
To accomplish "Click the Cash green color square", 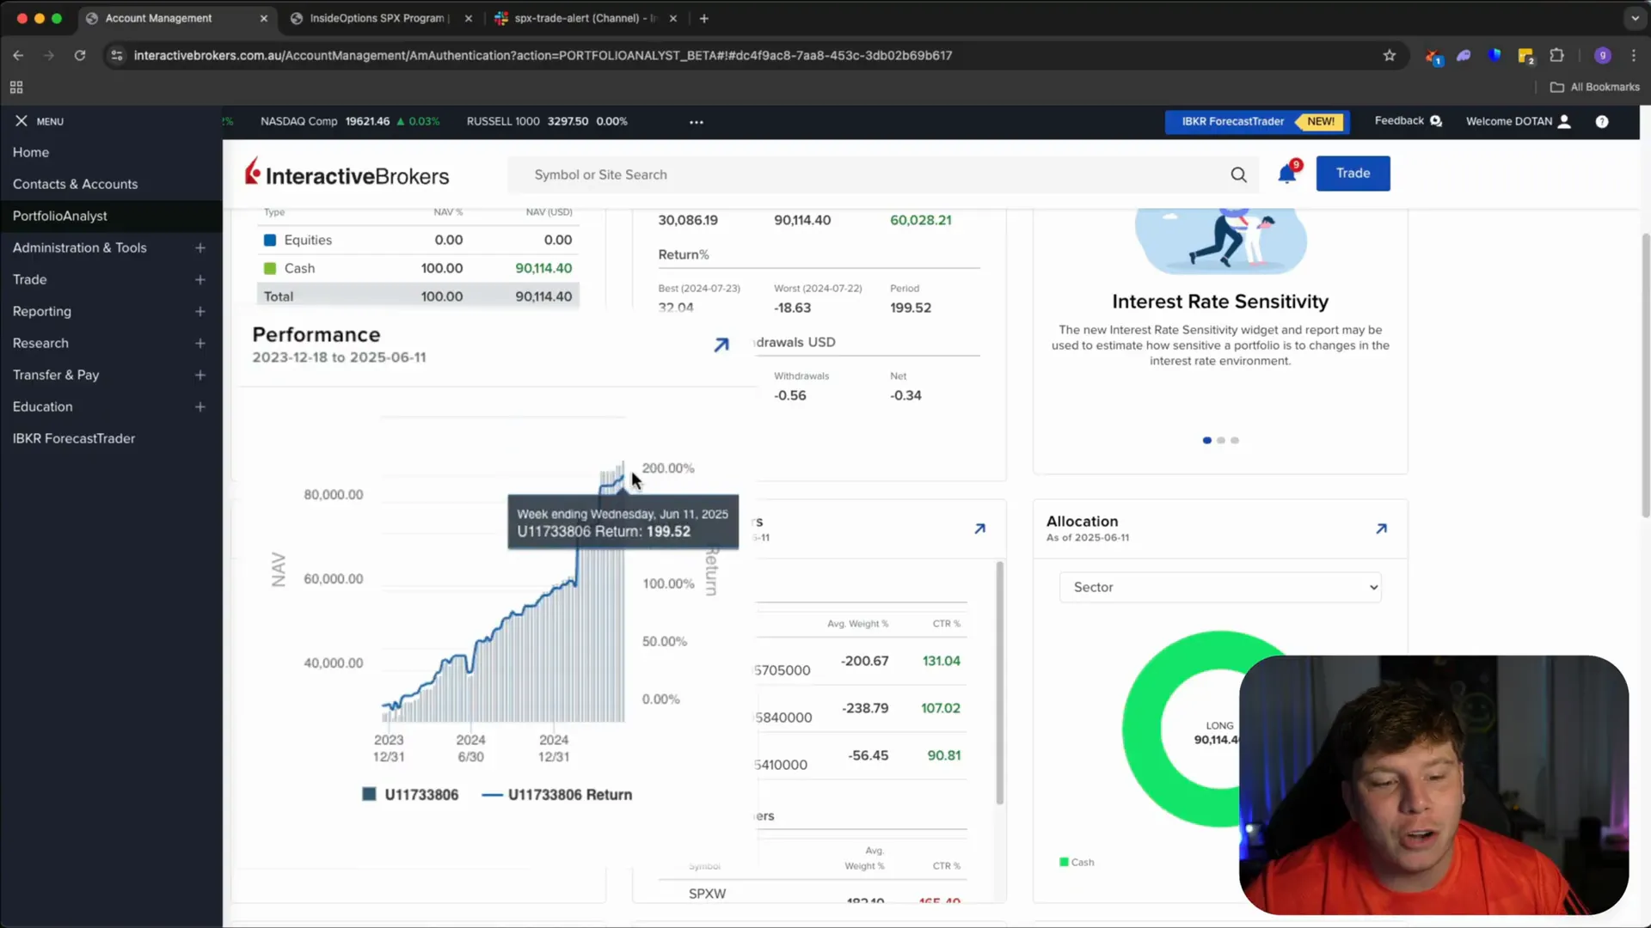I will tap(270, 269).
